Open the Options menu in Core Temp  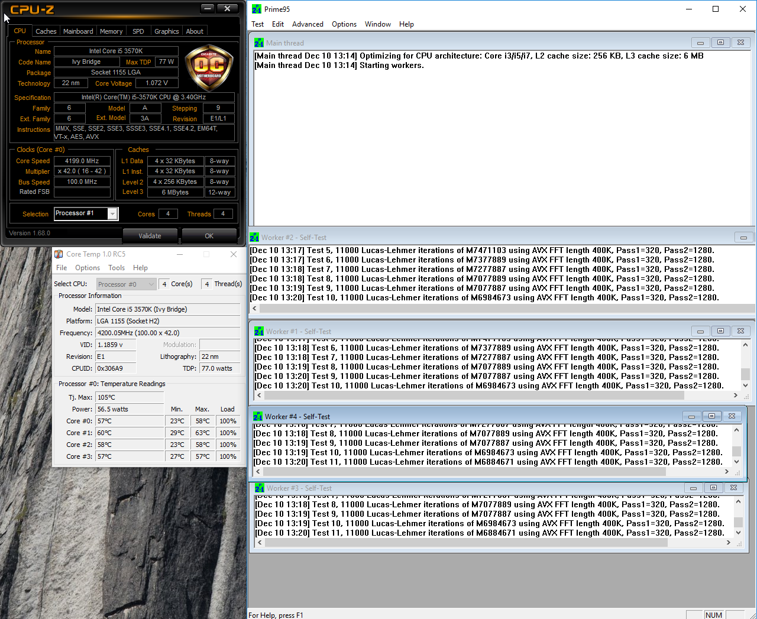(x=88, y=268)
